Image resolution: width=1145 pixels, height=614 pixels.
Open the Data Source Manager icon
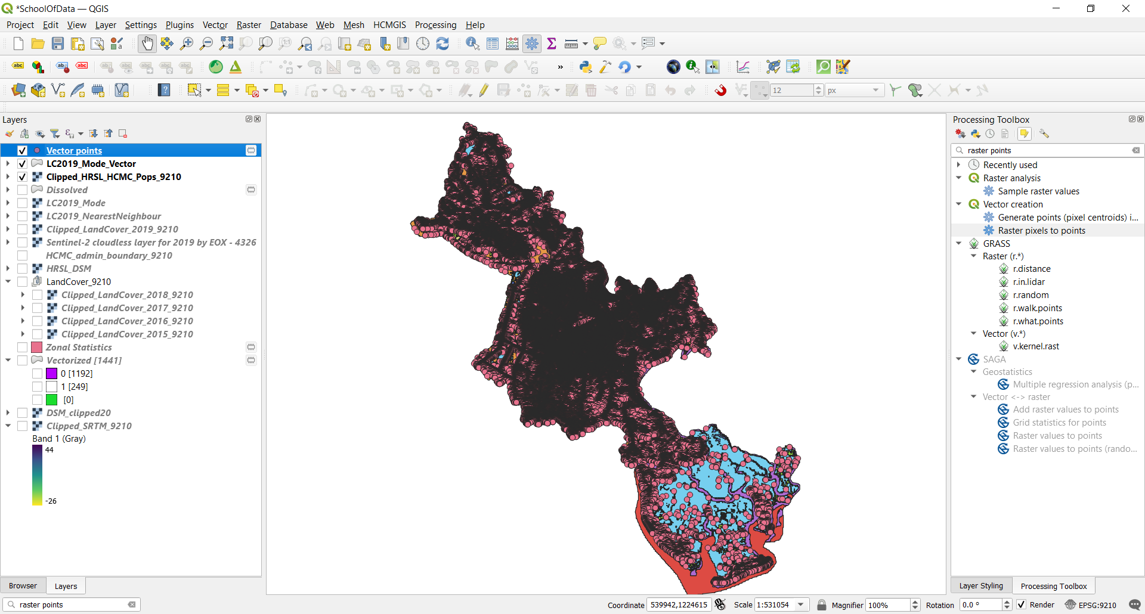pyautogui.click(x=18, y=90)
